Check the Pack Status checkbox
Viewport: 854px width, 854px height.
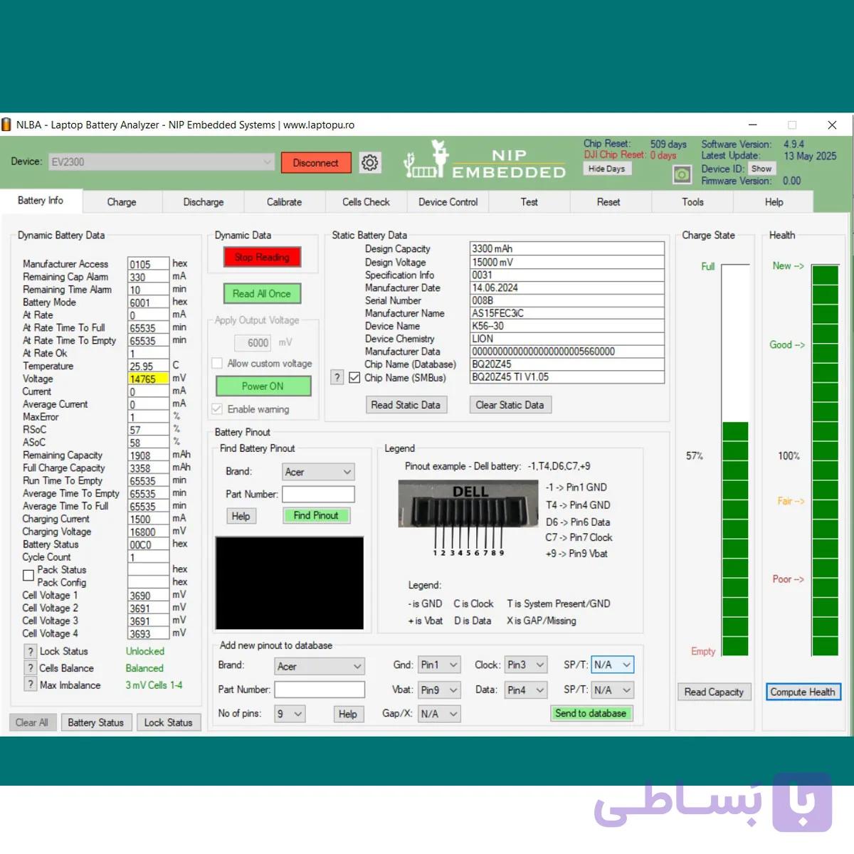(x=28, y=575)
